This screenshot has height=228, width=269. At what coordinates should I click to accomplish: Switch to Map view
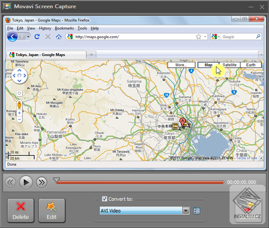pyautogui.click(x=208, y=65)
